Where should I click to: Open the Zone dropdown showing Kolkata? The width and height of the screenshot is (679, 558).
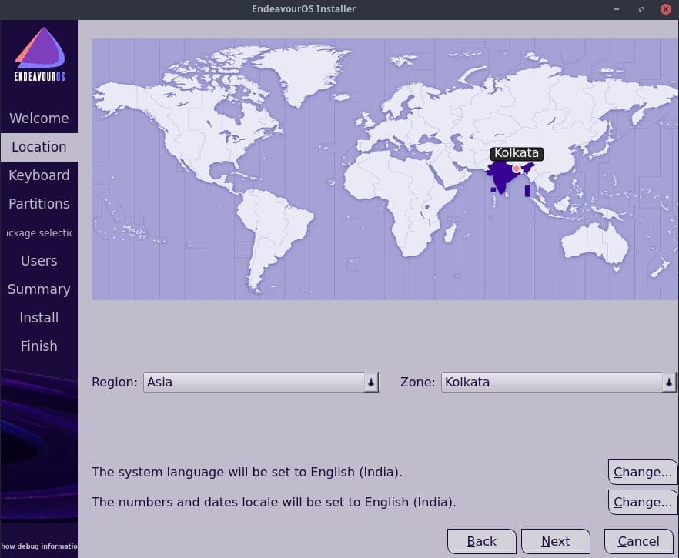(x=559, y=383)
